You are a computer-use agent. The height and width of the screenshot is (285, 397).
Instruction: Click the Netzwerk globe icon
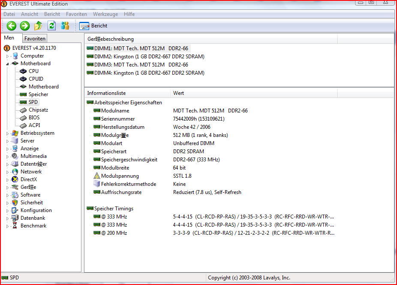tap(15, 172)
